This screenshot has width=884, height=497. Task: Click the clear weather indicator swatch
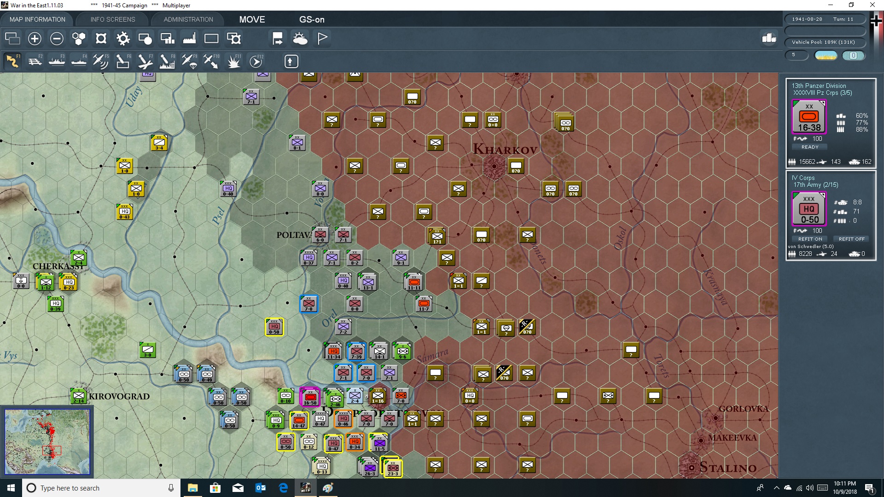[826, 55]
